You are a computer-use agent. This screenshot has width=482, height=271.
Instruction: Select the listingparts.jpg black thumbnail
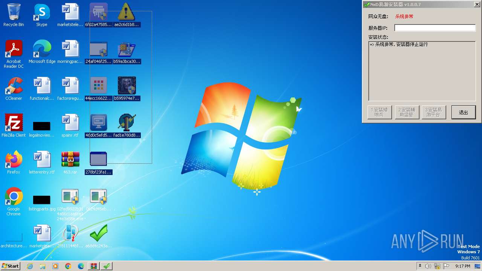pos(42,202)
